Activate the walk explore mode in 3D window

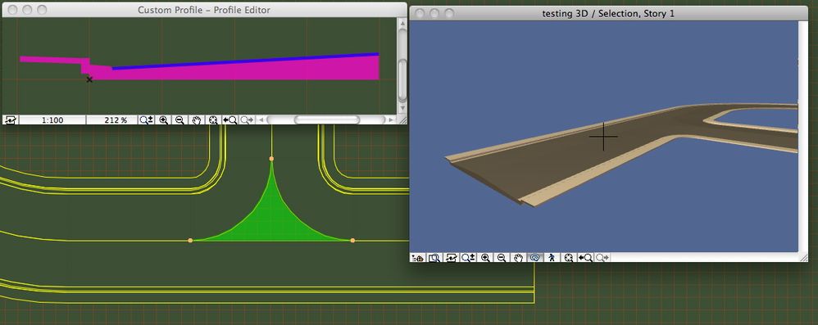tap(552, 258)
